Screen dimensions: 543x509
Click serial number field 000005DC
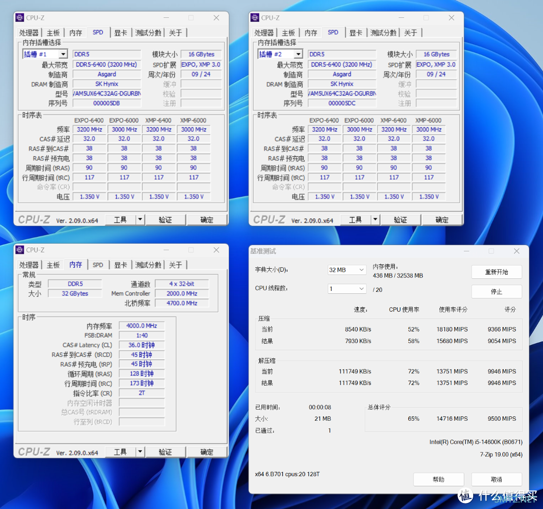pyautogui.click(x=342, y=103)
